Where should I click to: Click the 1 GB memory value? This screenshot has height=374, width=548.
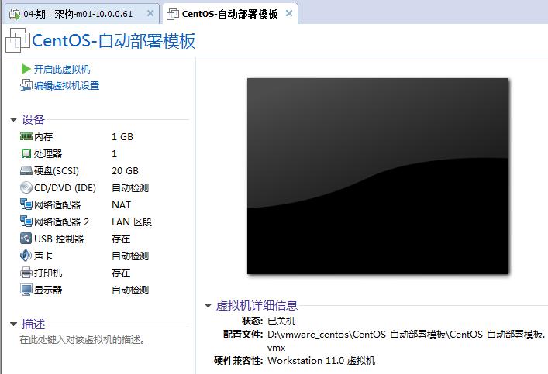point(122,137)
